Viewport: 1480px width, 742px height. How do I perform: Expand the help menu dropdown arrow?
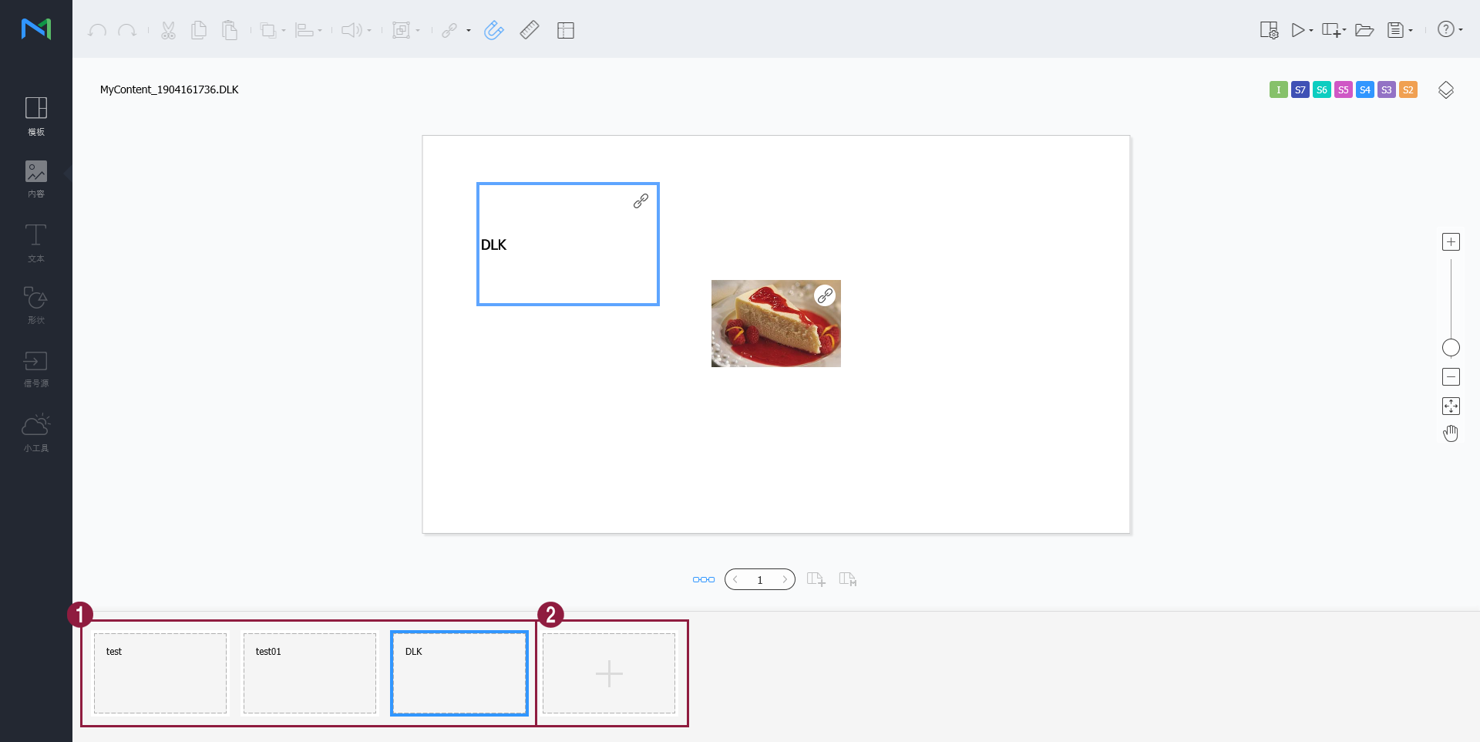(1461, 30)
